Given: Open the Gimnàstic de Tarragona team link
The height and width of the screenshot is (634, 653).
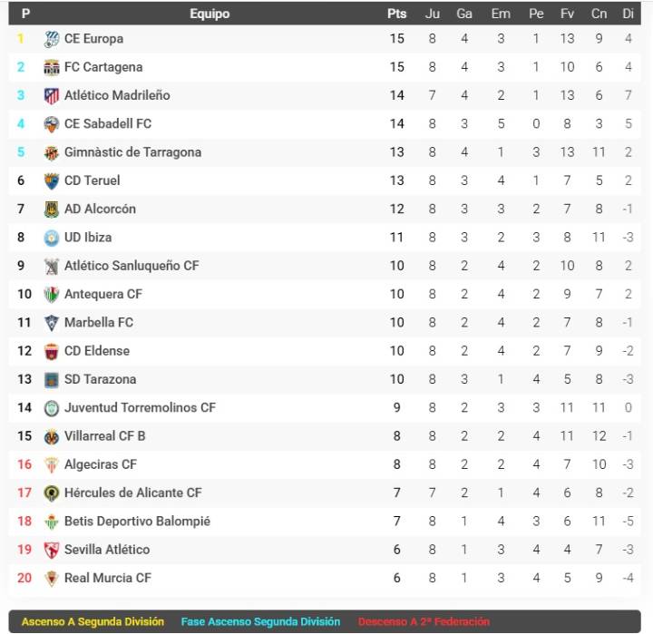Looking at the screenshot, I should click(132, 152).
